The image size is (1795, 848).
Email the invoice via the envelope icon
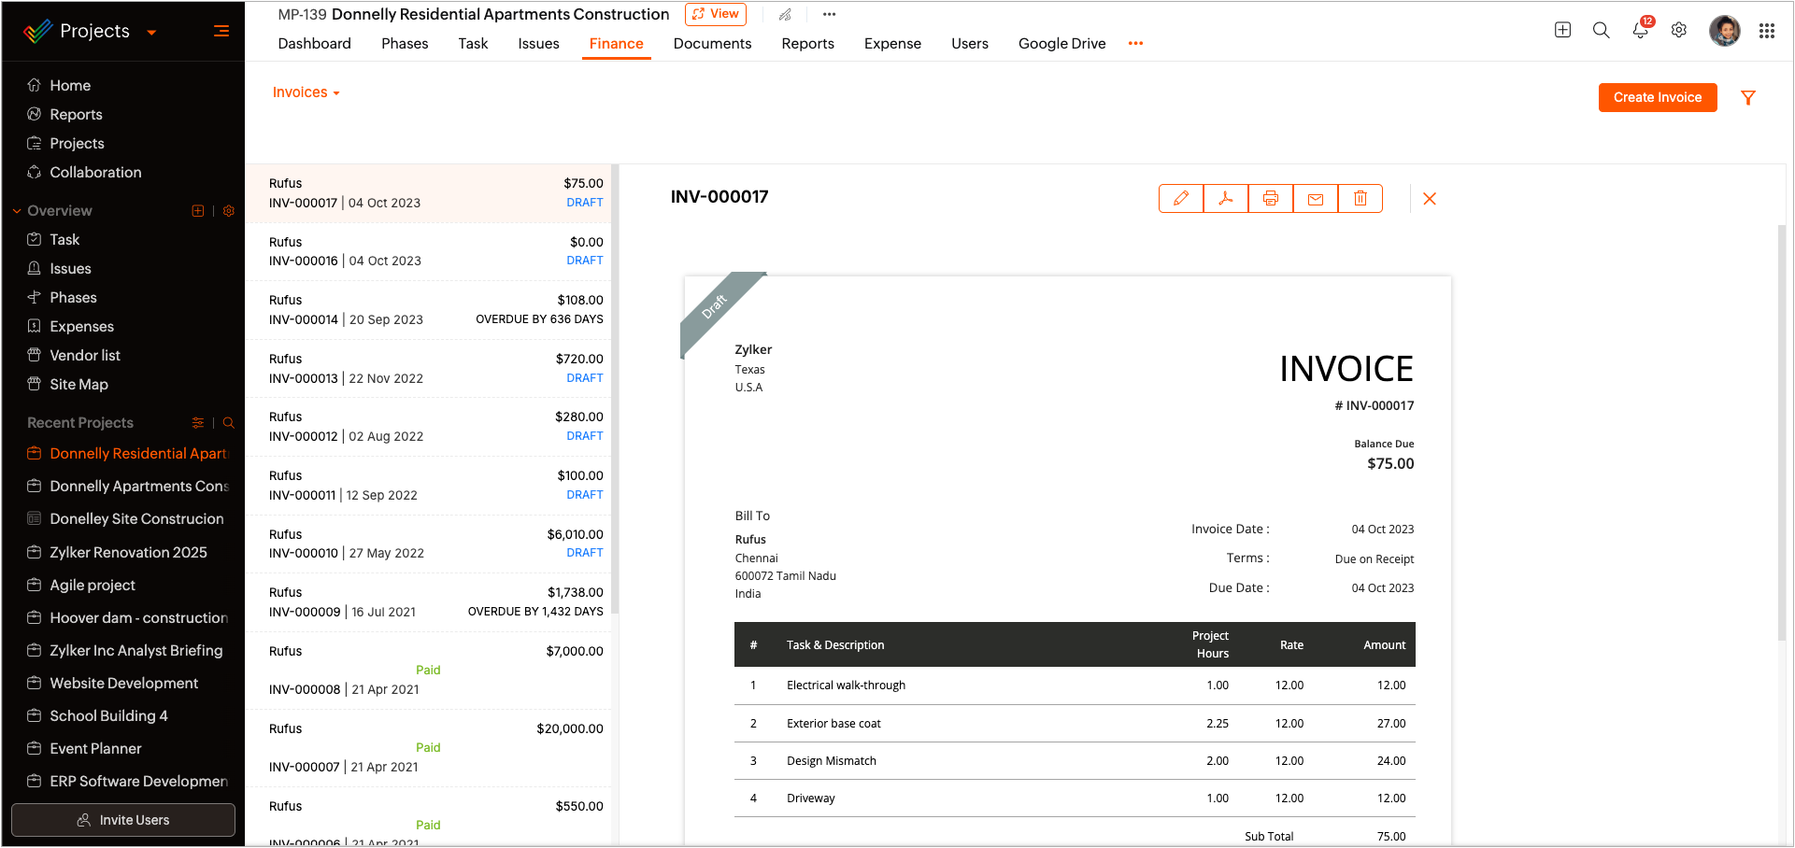[x=1316, y=198]
